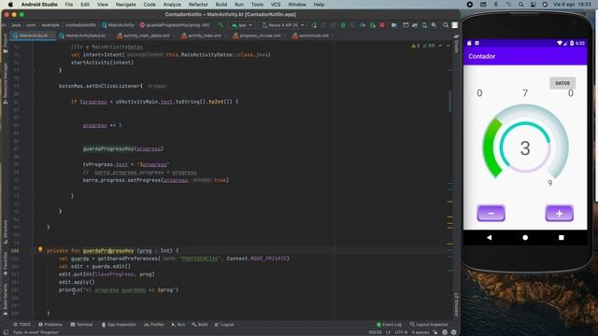Screen dimensions: 598x336
Task: Click the green semicircle gauge in emulator
Action: click(492, 147)
